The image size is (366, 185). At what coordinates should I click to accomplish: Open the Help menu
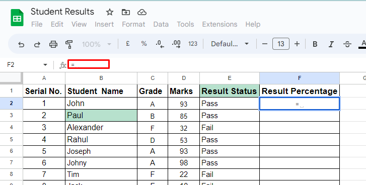click(253, 24)
